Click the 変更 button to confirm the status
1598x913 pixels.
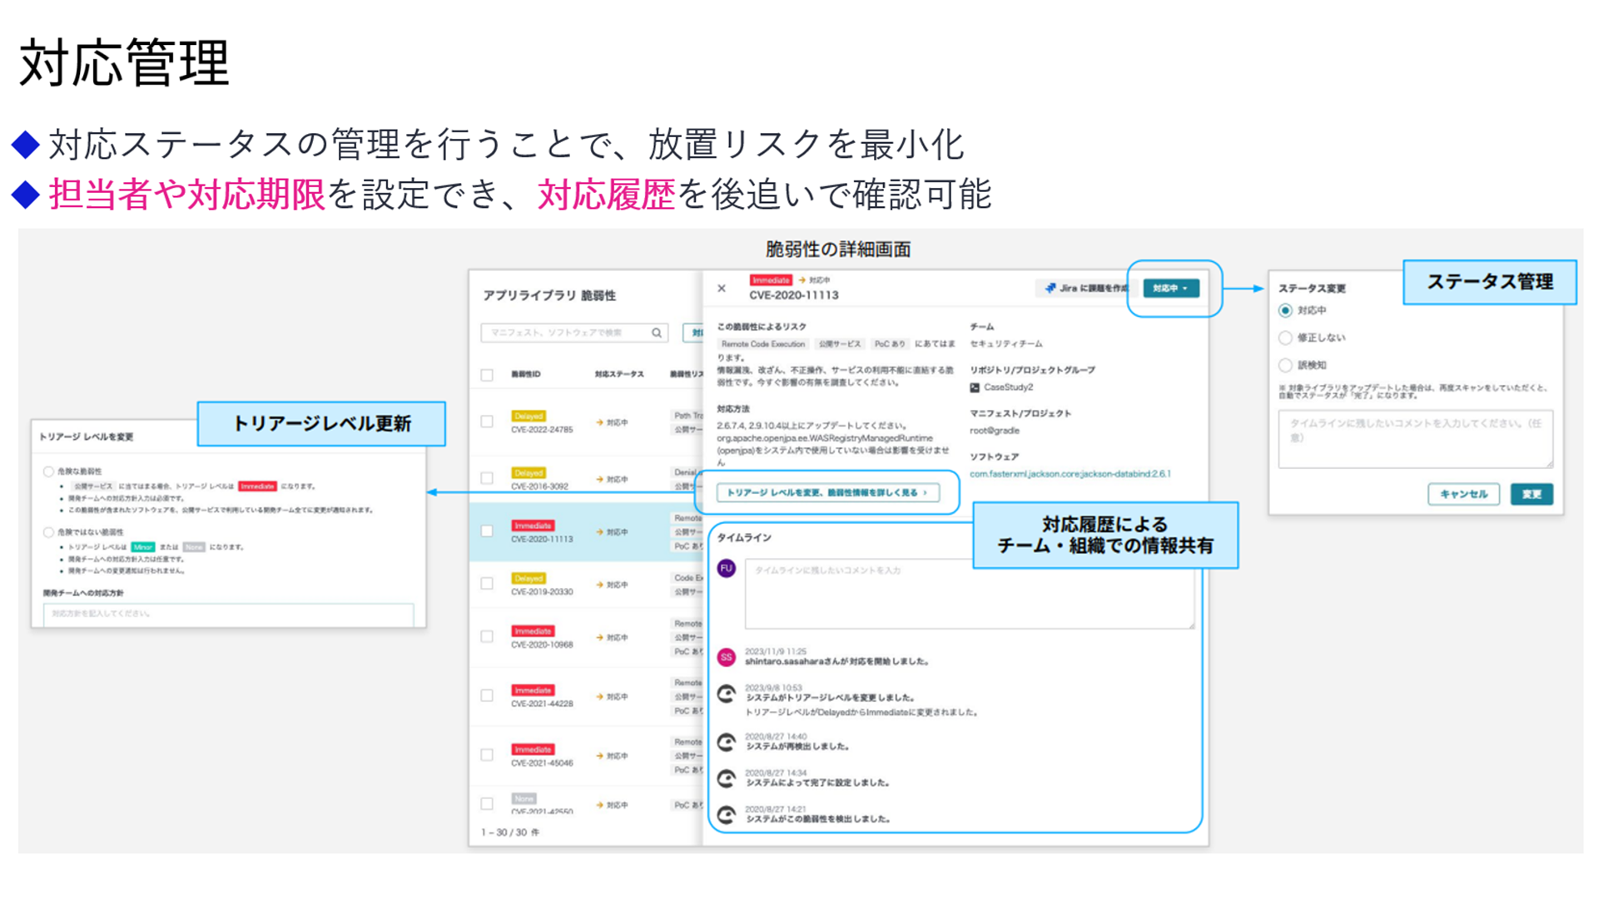1531,494
